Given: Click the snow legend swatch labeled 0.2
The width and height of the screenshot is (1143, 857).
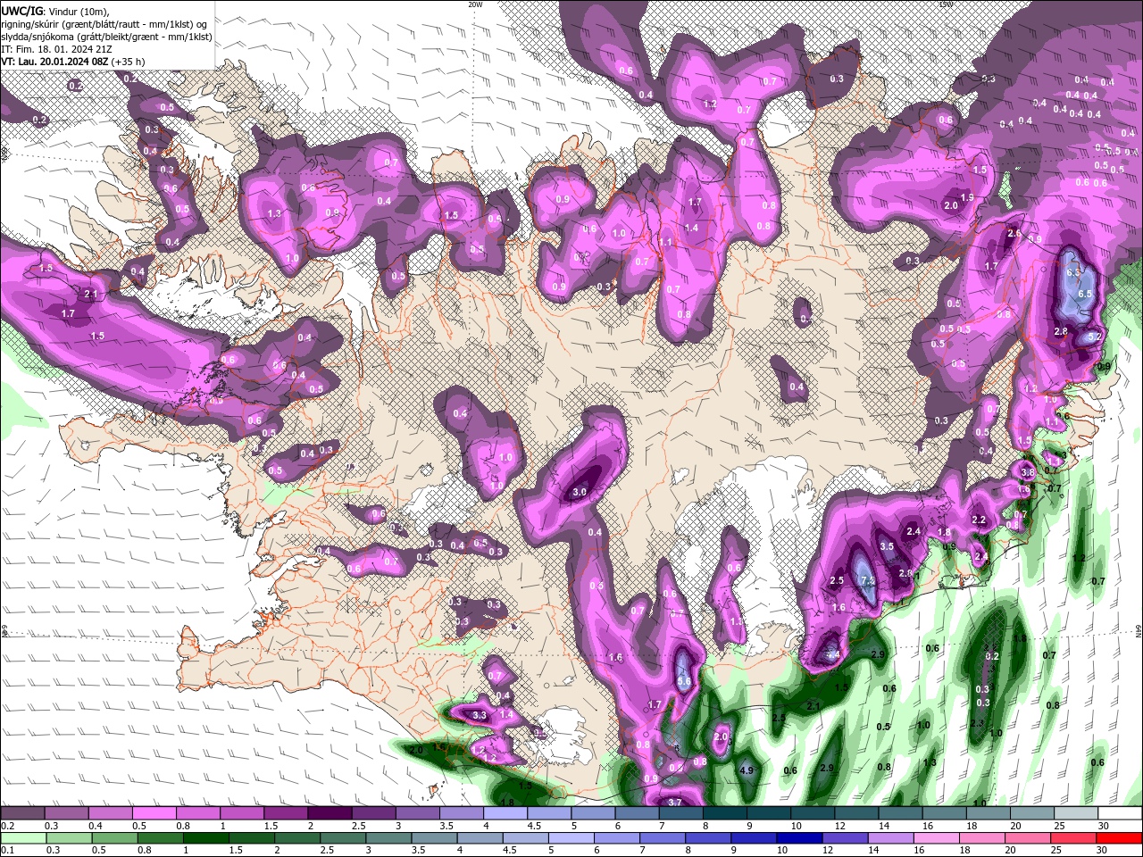Looking at the screenshot, I should (21, 813).
